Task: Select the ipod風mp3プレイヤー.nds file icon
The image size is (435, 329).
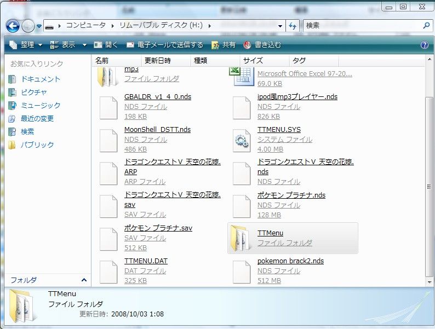Action: [242, 108]
